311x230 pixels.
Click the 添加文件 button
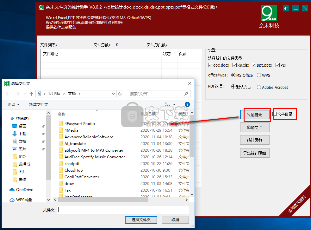pos(255,127)
